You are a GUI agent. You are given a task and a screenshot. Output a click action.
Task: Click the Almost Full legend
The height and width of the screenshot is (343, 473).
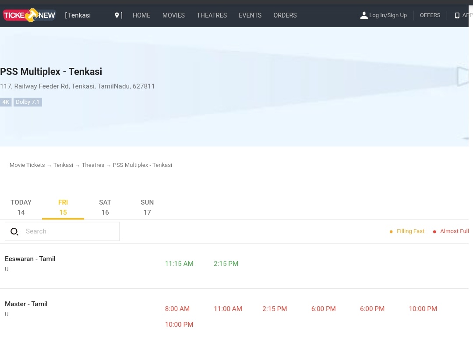click(x=451, y=231)
